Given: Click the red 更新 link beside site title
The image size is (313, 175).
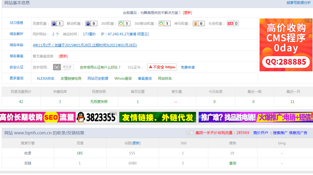Looking at the screenshot, I should (187, 13).
